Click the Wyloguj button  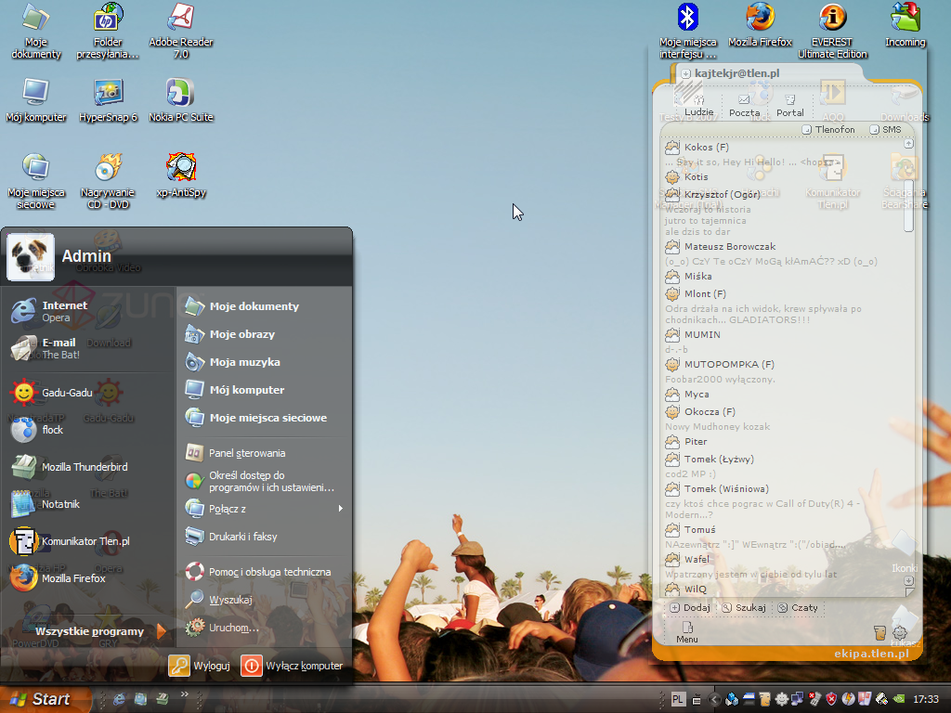(200, 665)
